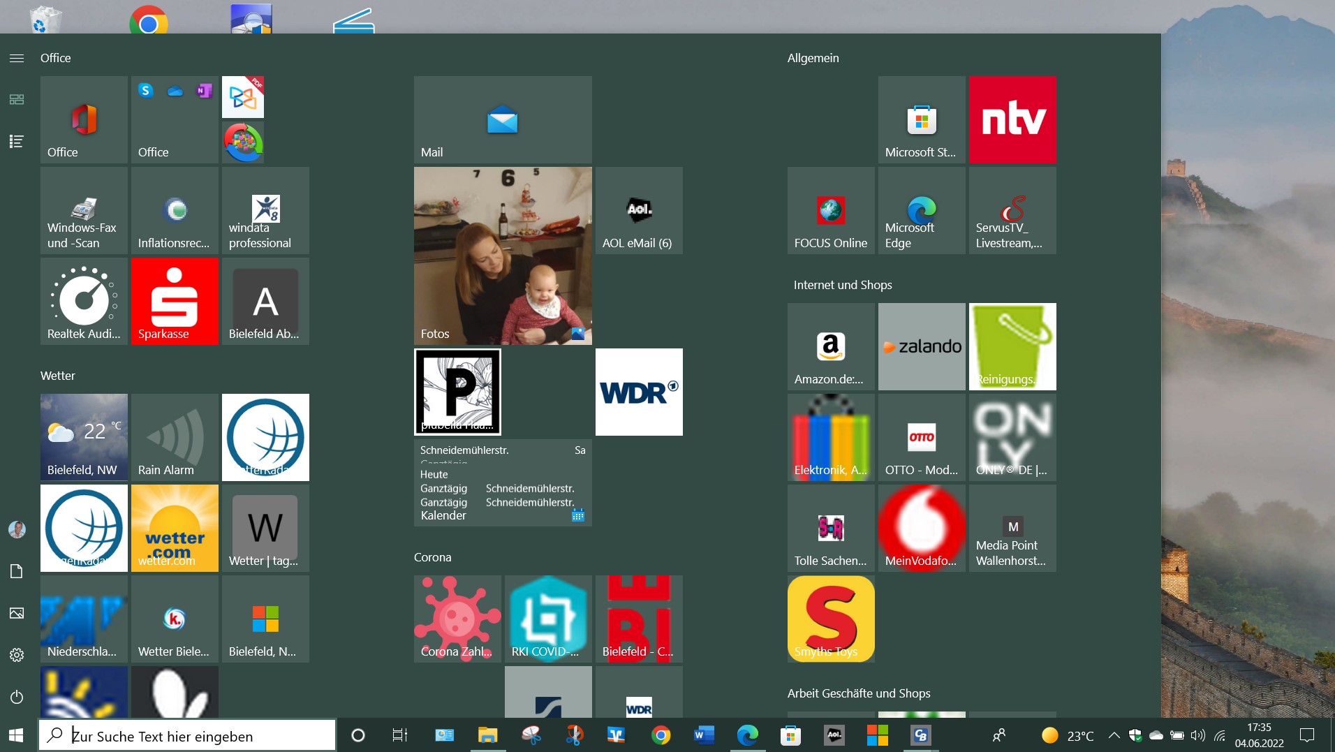Open the ONLY DE shop tile
The width and height of the screenshot is (1335, 752).
(1012, 437)
